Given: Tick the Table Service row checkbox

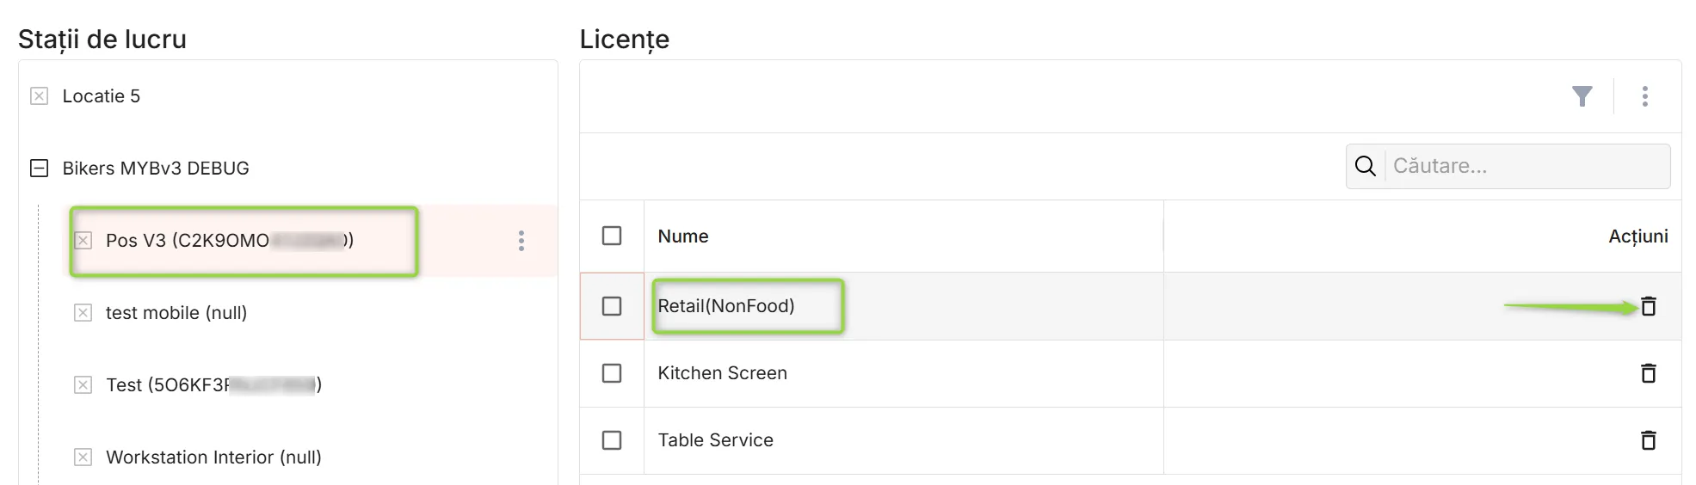Looking at the screenshot, I should (612, 440).
